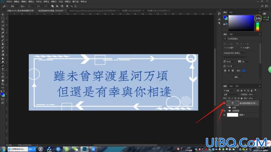Select the Hand tool

[3, 80]
